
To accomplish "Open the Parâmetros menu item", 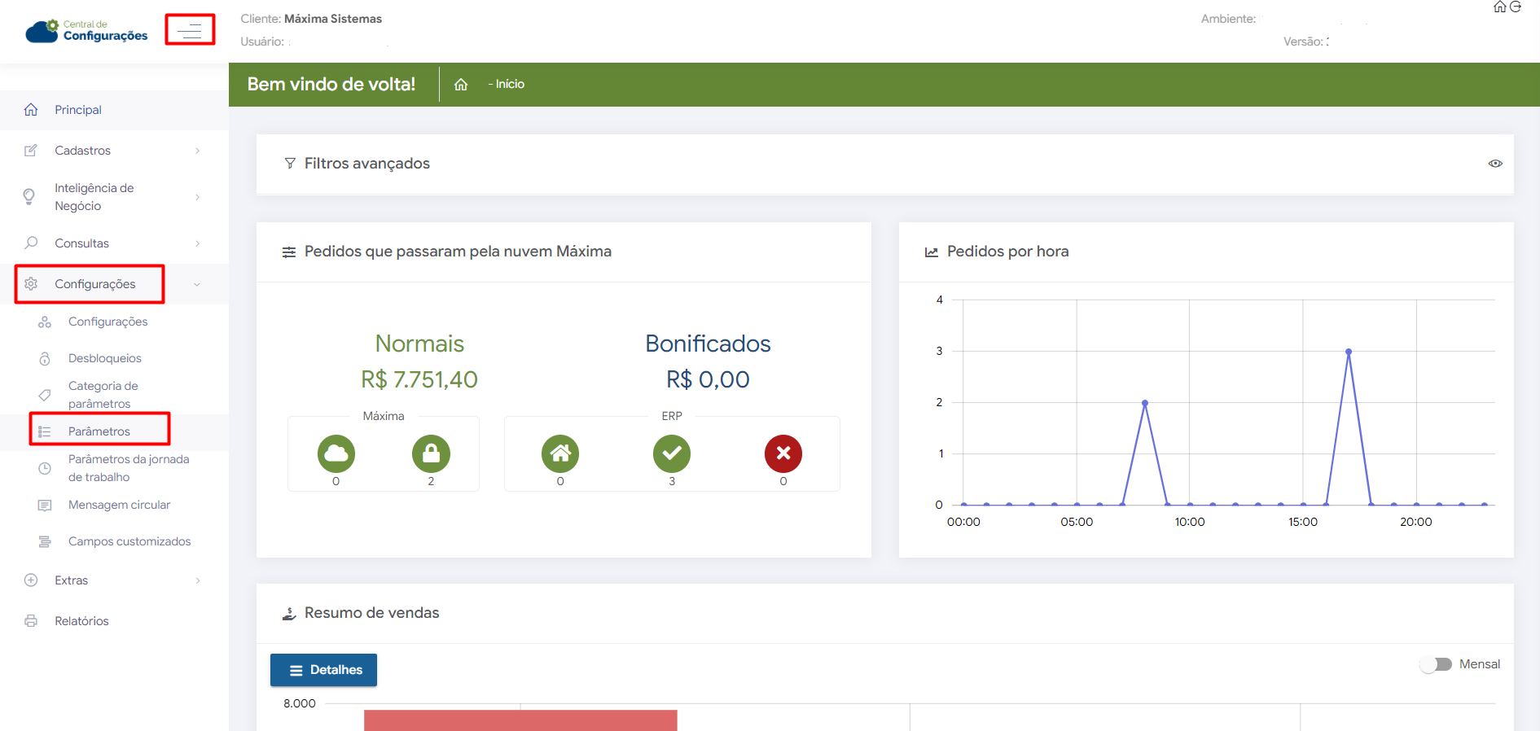I will pyautogui.click(x=99, y=431).
